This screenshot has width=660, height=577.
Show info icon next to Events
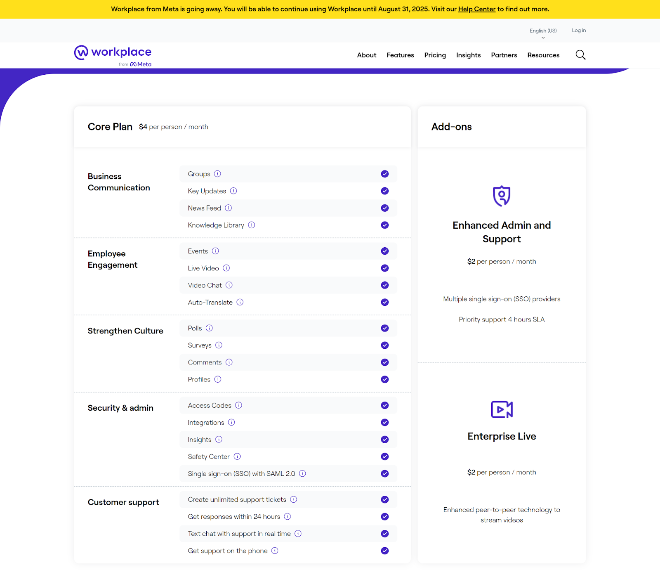(x=215, y=251)
